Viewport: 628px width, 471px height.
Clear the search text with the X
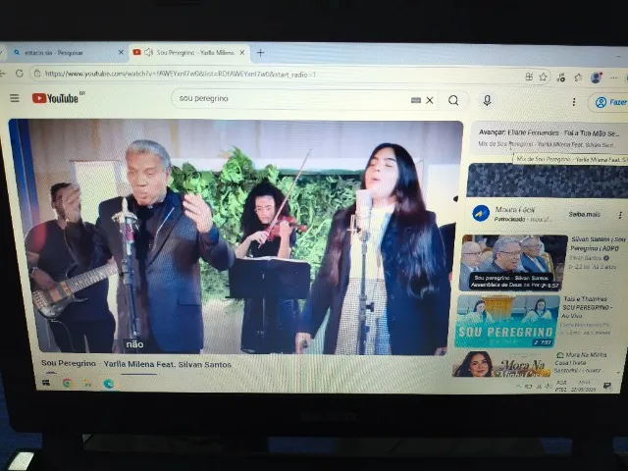pyautogui.click(x=430, y=100)
